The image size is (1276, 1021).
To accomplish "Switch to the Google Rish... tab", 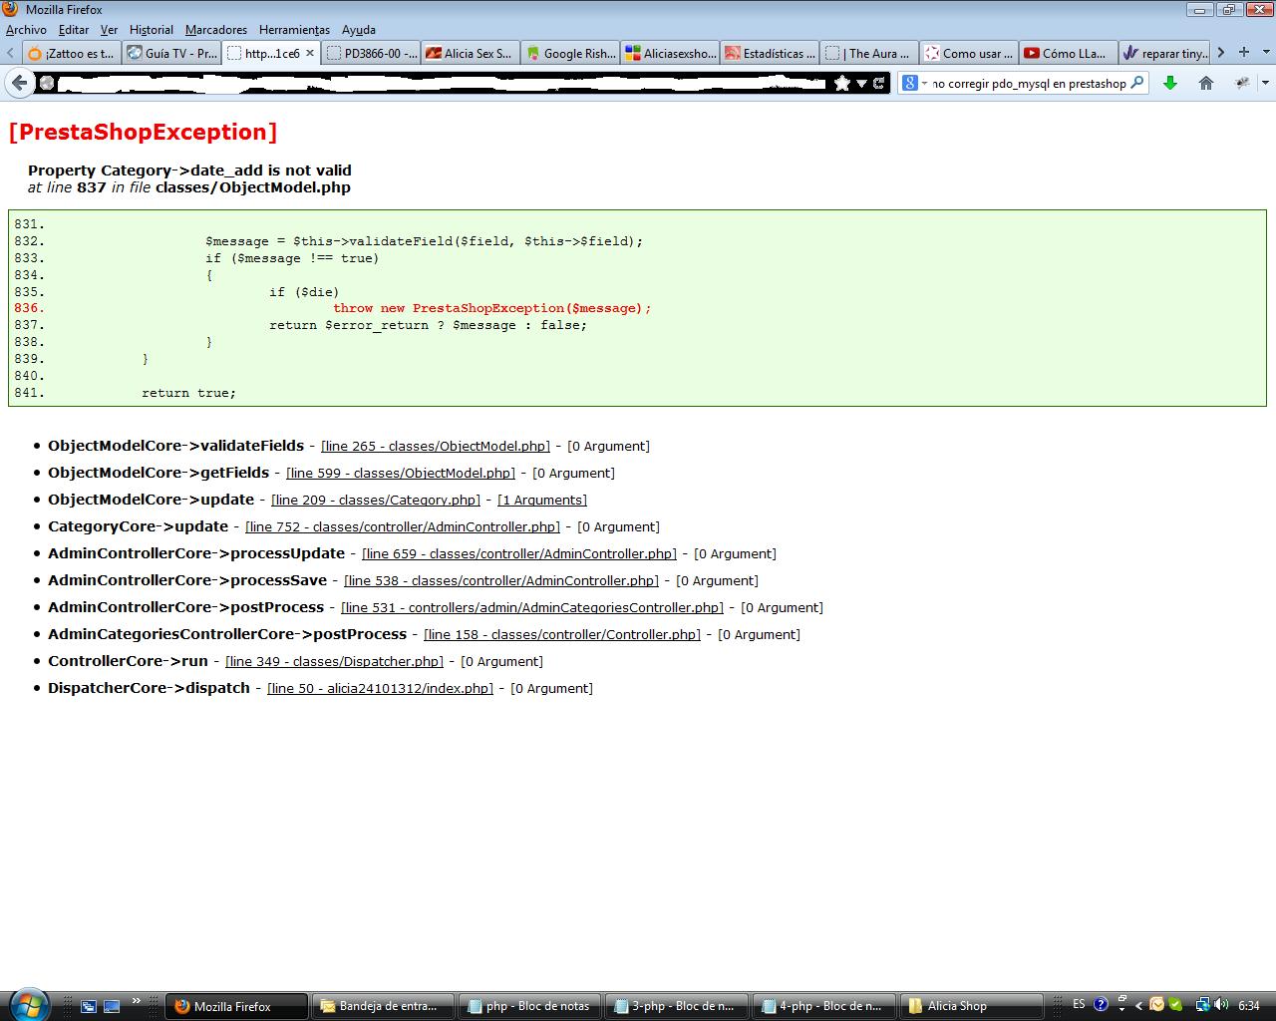I will [570, 53].
